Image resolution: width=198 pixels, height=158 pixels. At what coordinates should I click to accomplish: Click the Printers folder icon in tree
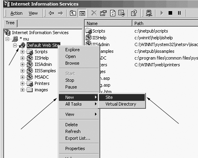click(x=30, y=83)
